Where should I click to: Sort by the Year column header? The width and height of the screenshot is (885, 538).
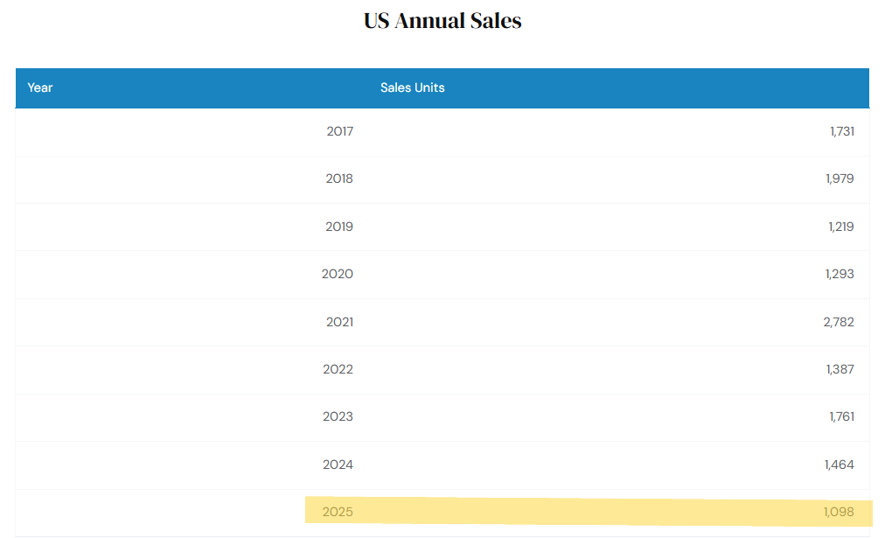coord(40,87)
